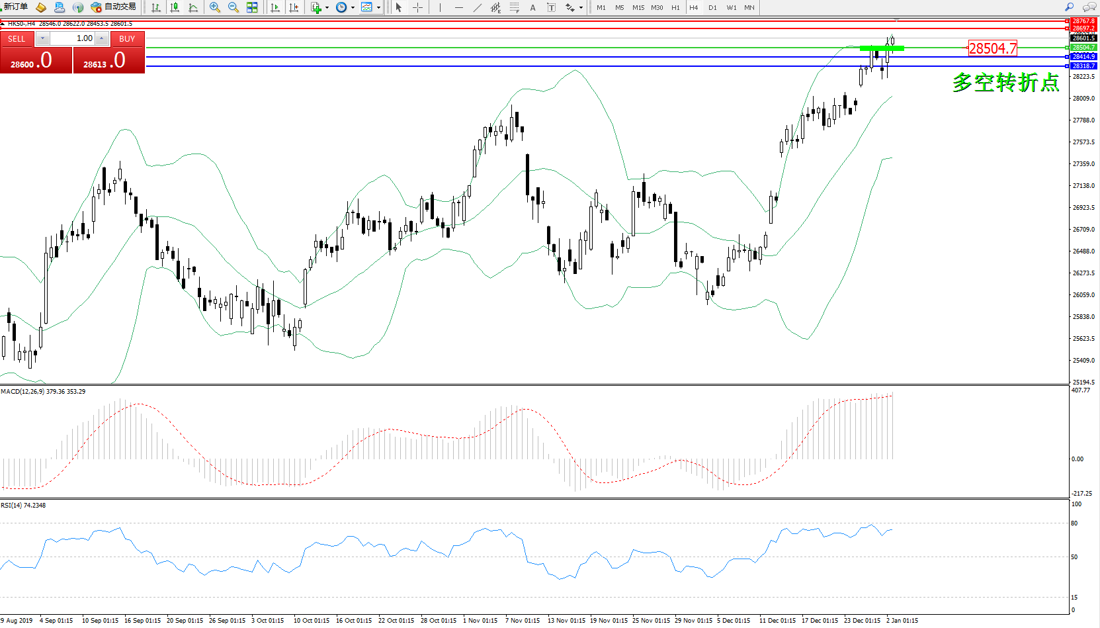Expand the periodicity clock dropdown arrow
1100x628 pixels.
(353, 8)
